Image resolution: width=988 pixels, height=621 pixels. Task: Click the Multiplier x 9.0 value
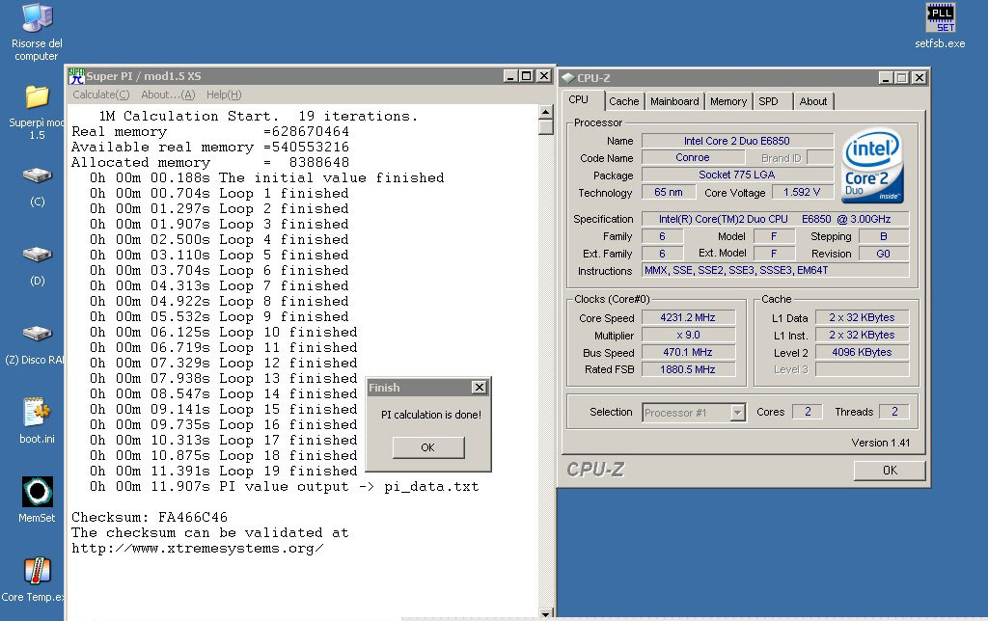[688, 335]
